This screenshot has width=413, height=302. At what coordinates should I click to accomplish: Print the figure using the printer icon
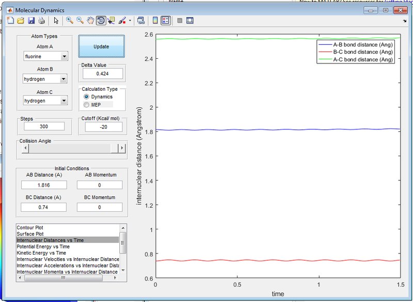point(41,21)
